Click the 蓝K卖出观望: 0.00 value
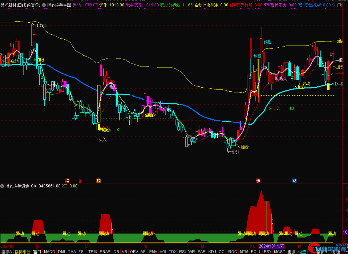348x254 pixels. pos(315,5)
